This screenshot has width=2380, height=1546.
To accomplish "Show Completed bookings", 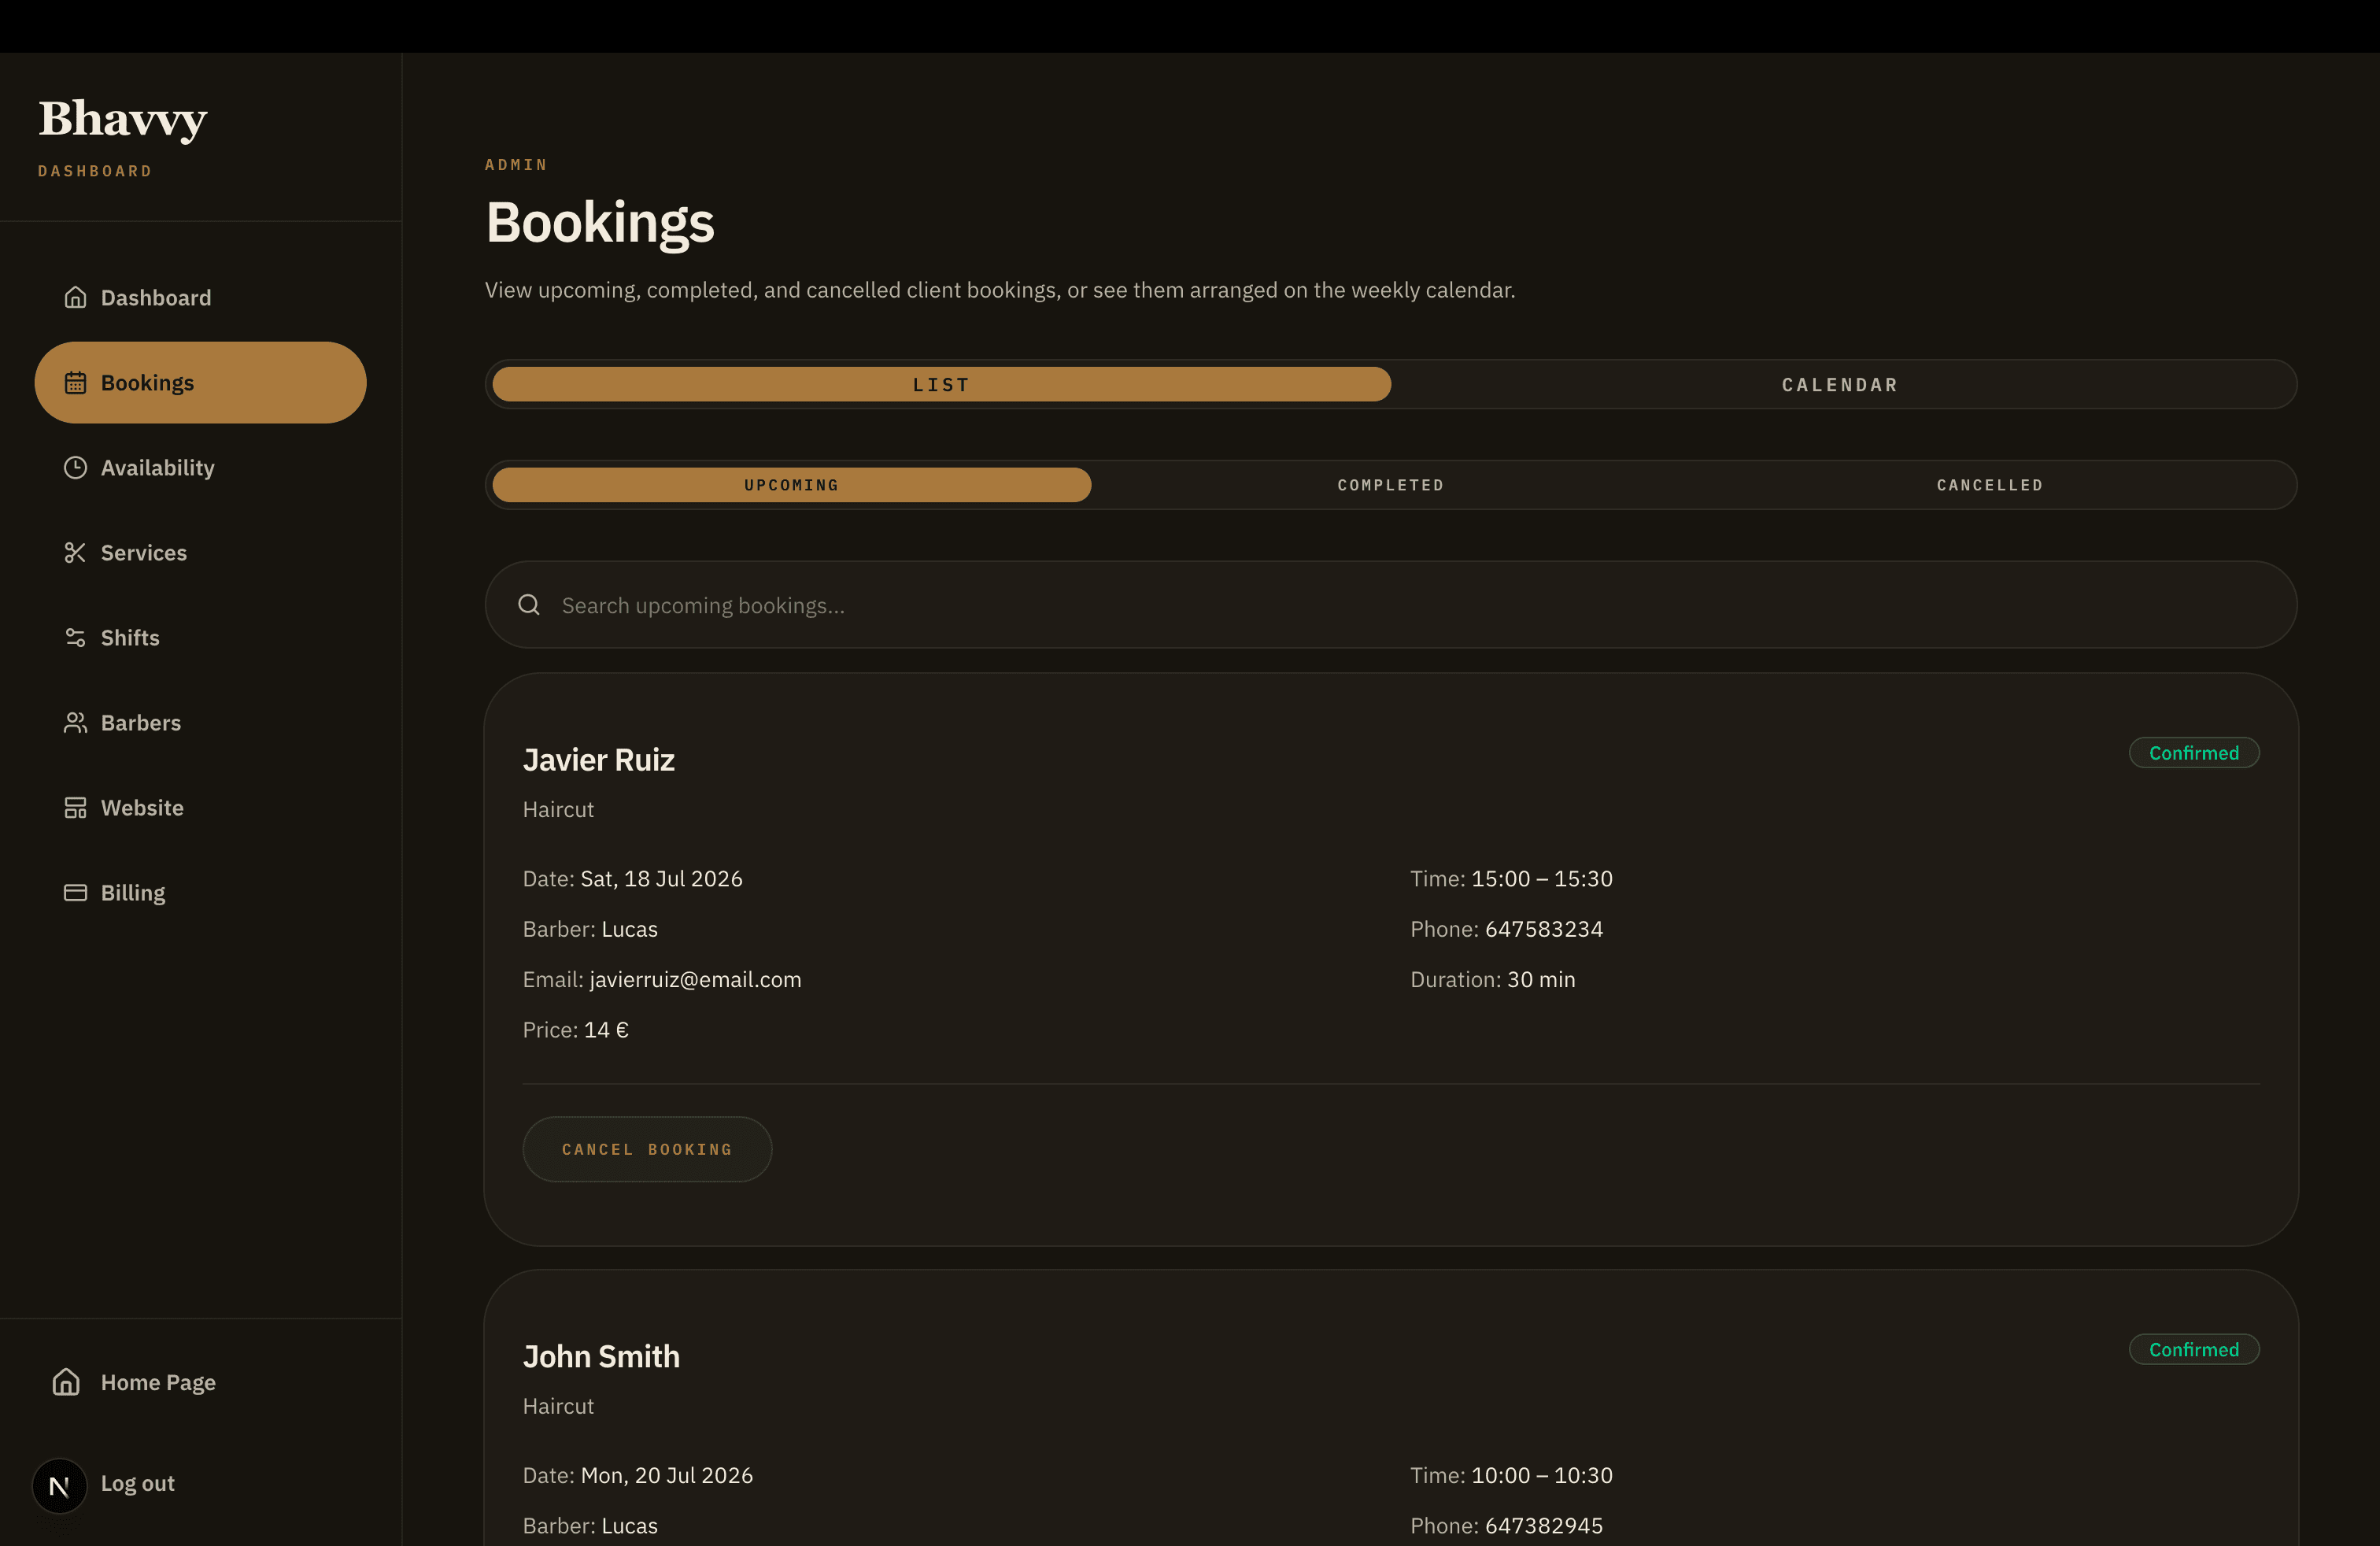I will coord(1391,485).
